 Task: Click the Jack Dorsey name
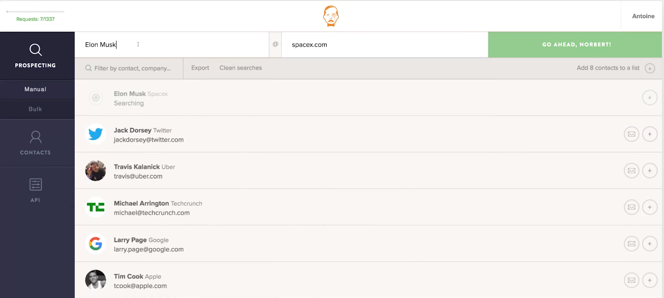(x=132, y=130)
